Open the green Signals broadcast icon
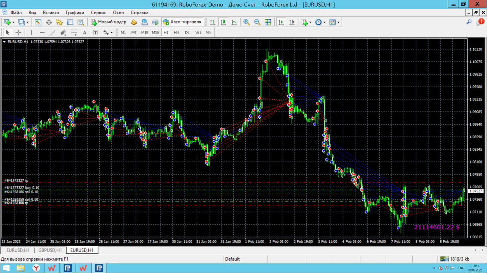Screen dimensions: 487x273 click(x=155, y=22)
